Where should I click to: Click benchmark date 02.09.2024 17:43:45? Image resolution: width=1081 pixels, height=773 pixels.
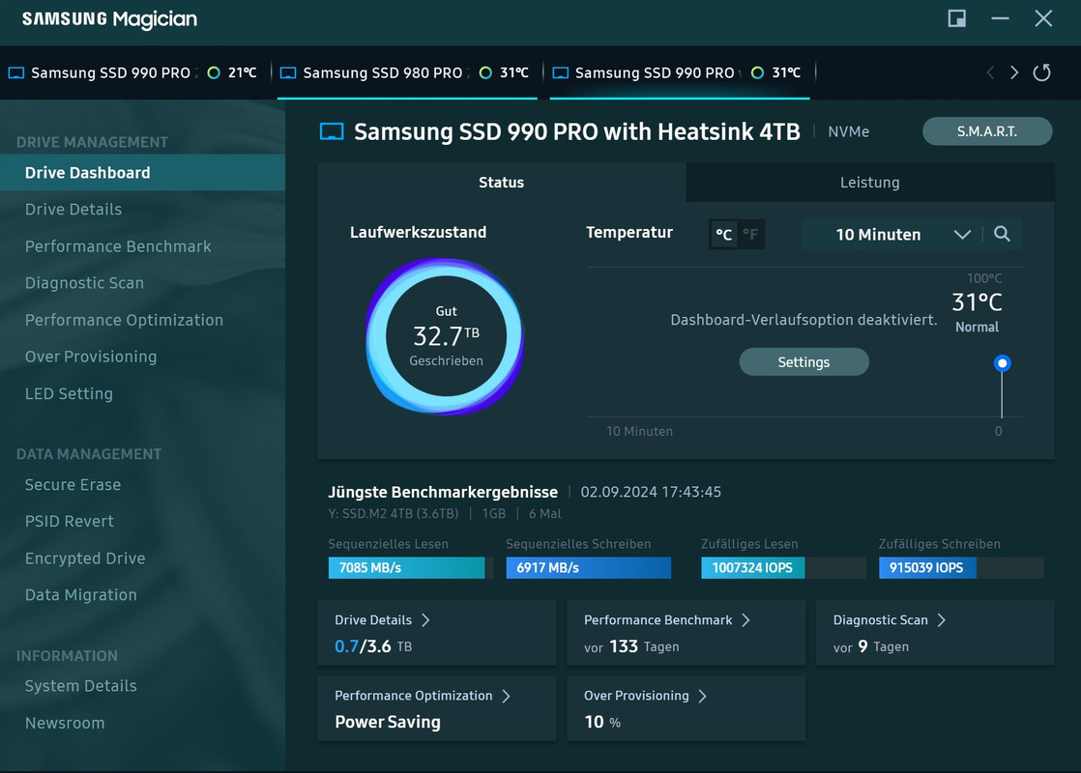[651, 492]
